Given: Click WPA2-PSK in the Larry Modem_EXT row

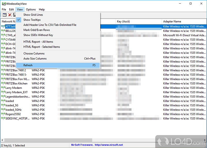Looking at the screenshot, I should tap(38, 92).
